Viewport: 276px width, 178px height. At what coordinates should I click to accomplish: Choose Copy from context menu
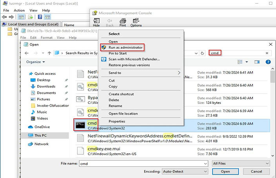113,86
